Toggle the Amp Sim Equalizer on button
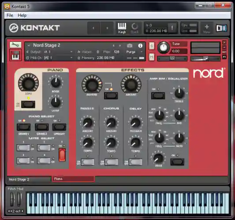 [158, 95]
